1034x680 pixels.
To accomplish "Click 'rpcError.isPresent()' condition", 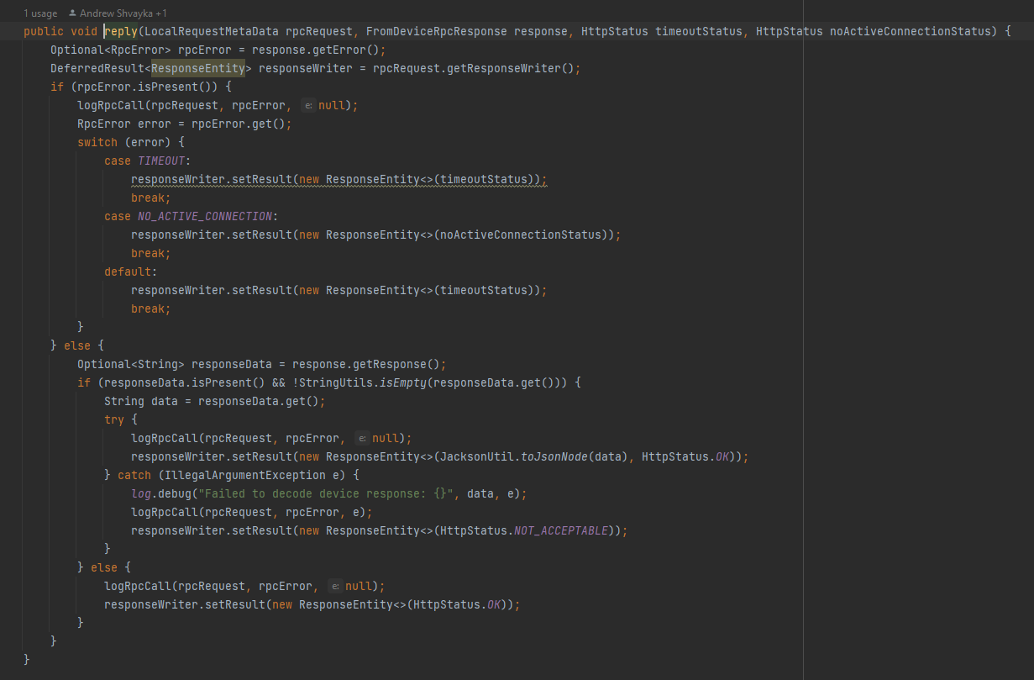I will tap(144, 87).
